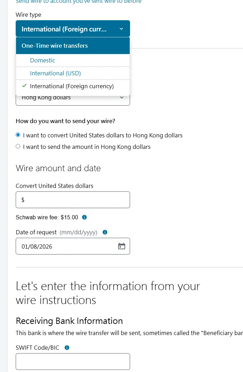Click the info icon next to Date of request

[x=105, y=232]
